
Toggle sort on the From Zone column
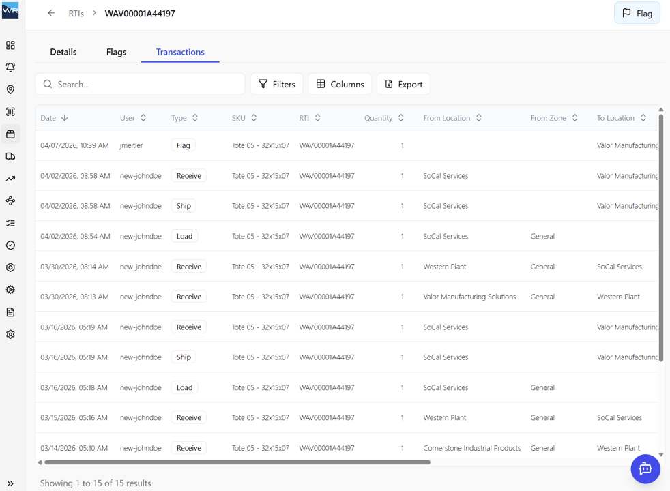click(576, 117)
